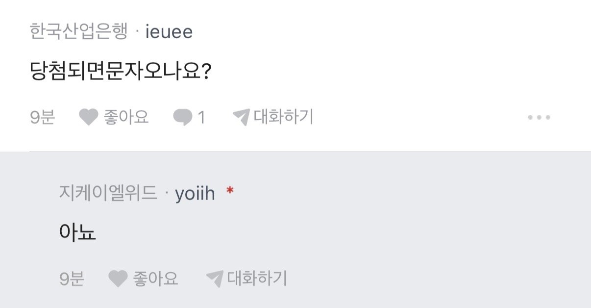Open the three-dot more options menu

tap(539, 118)
